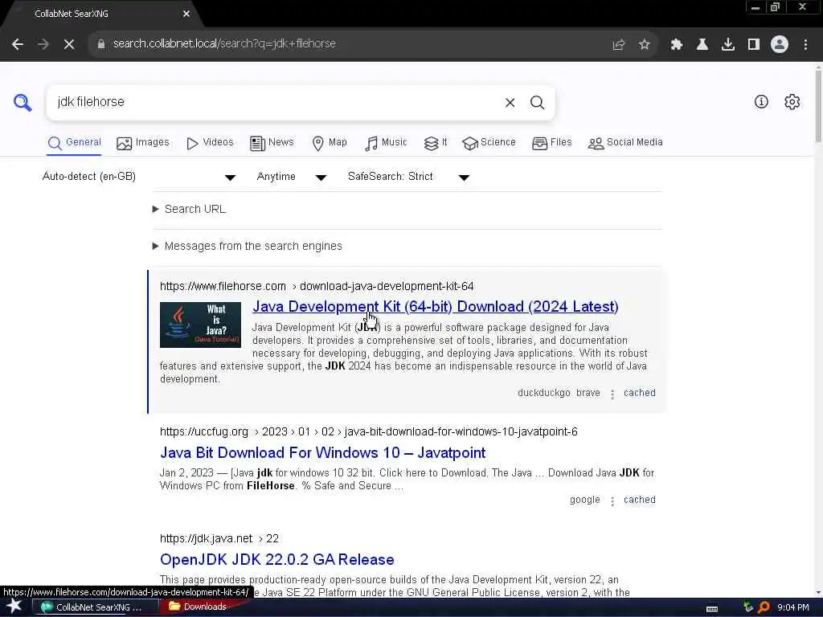
Task: Switch to the News tab
Action: click(x=272, y=143)
